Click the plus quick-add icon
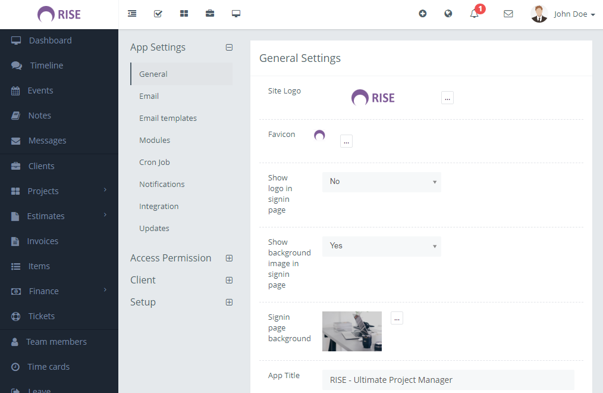The width and height of the screenshot is (603, 393). pos(423,14)
